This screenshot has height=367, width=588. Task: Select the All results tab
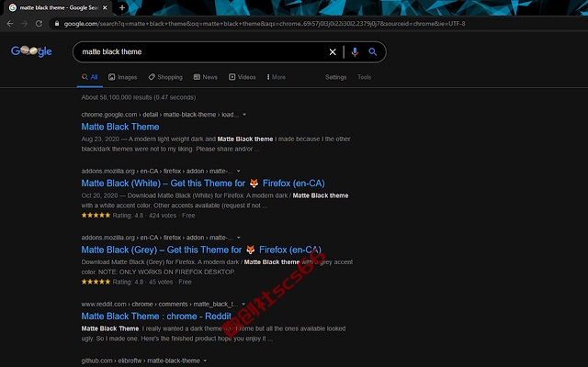90,77
